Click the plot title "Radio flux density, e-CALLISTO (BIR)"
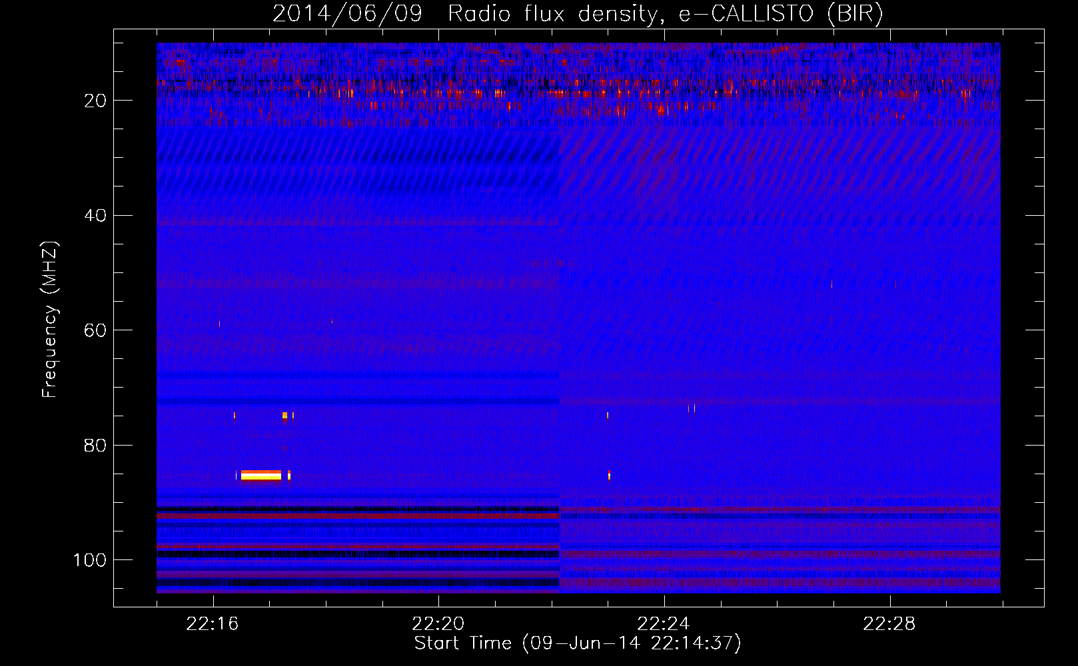This screenshot has width=1078, height=666. [666, 13]
